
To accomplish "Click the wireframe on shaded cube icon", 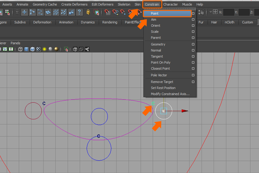I will tap(32, 49).
